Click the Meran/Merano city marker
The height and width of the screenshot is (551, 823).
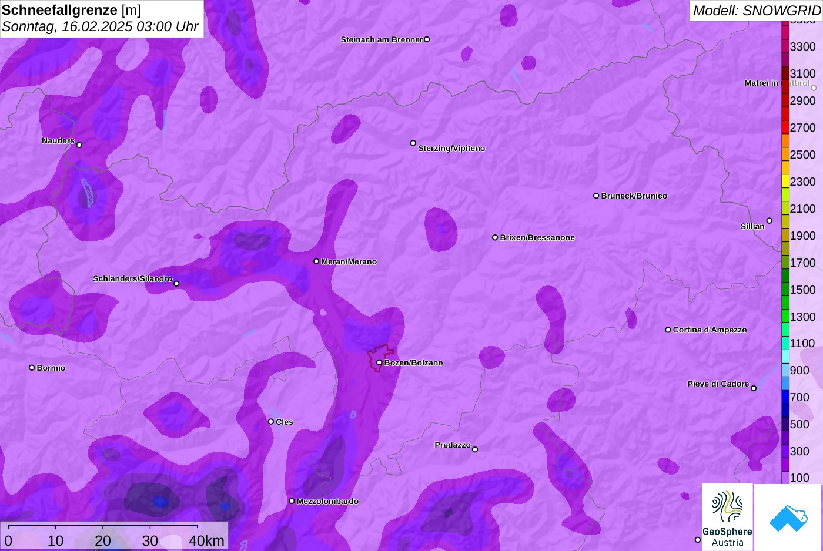point(316,261)
